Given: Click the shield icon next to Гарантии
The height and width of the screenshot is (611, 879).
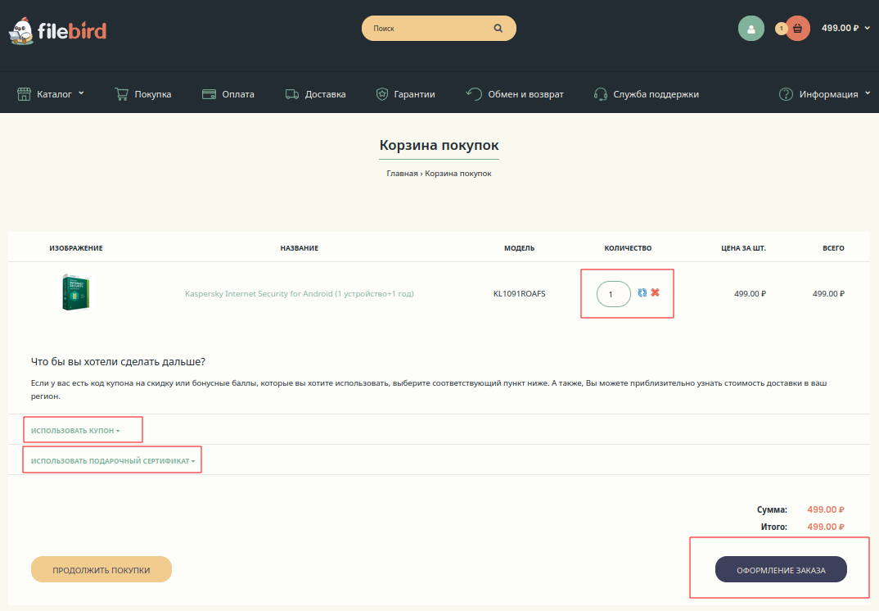Looking at the screenshot, I should click(381, 94).
